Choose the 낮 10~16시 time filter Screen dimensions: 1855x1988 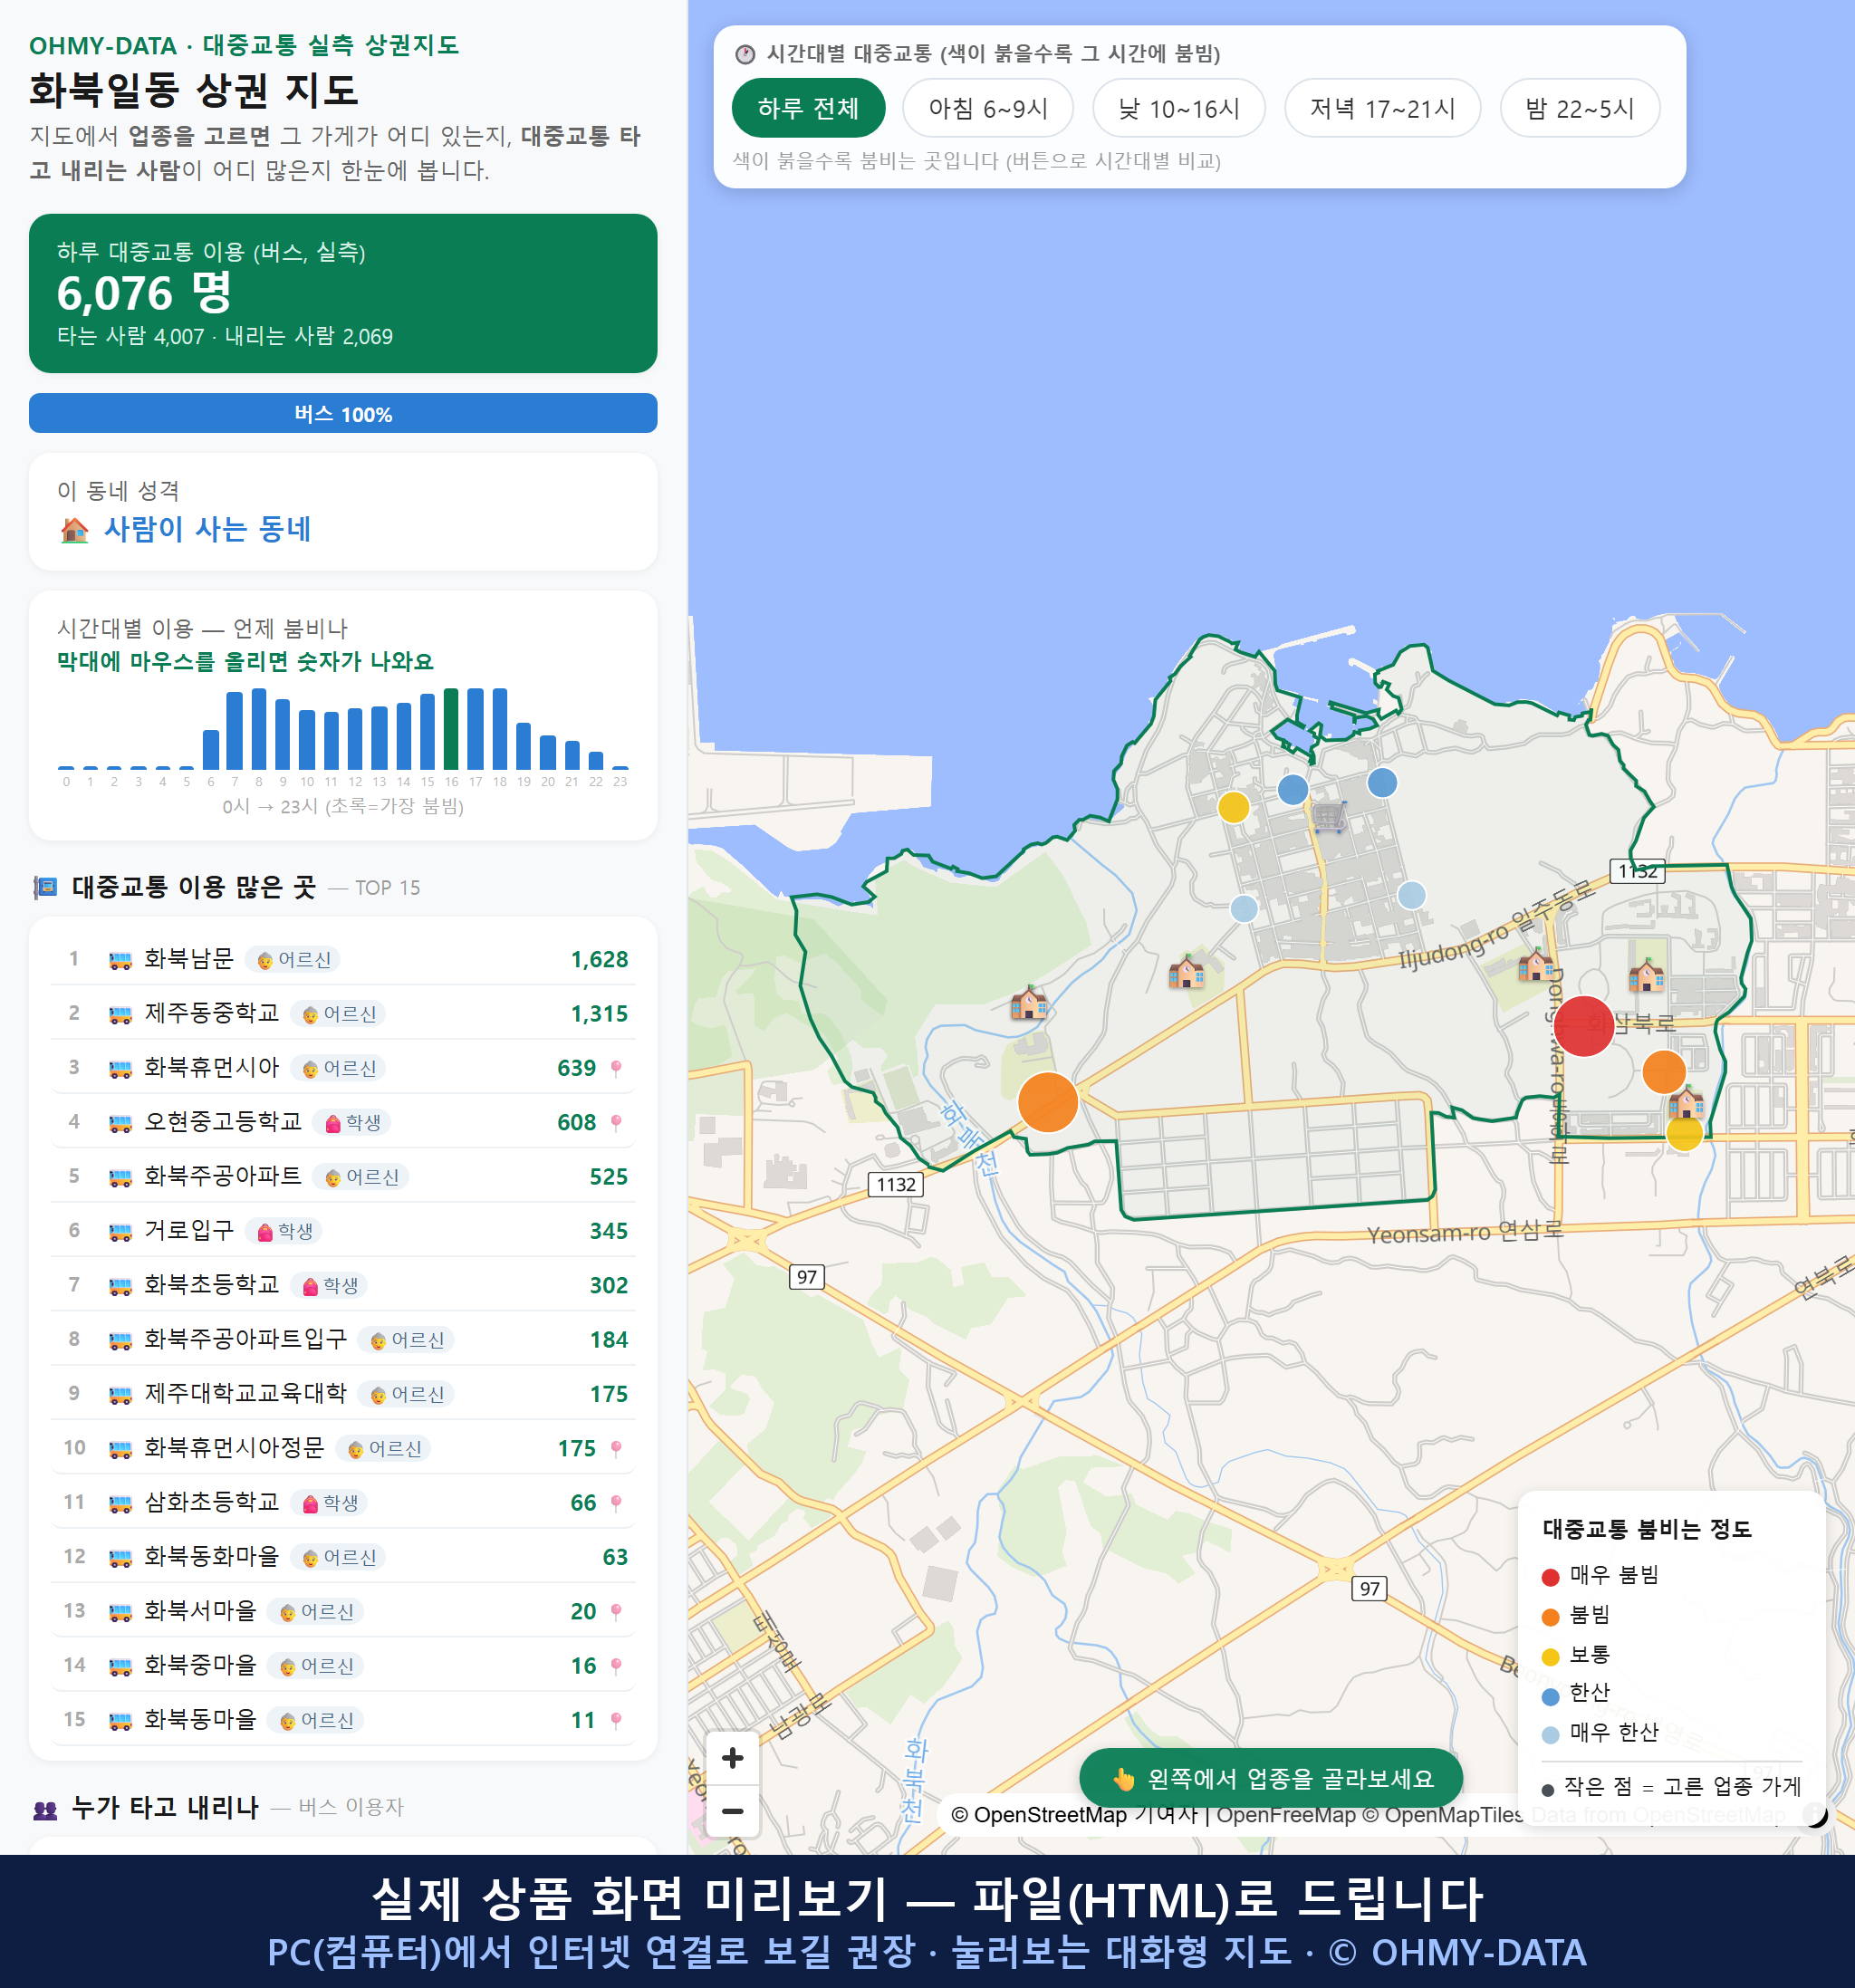pyautogui.click(x=1178, y=108)
